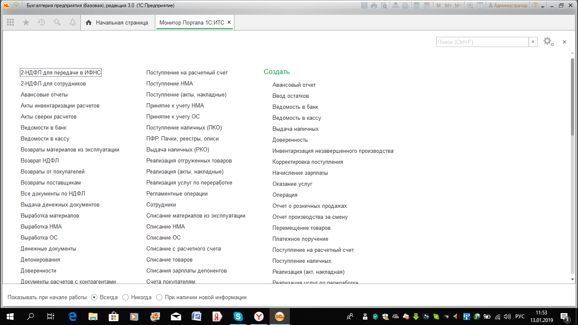Open the sections menu grid icon
The width and height of the screenshot is (578, 325).
coord(11,22)
